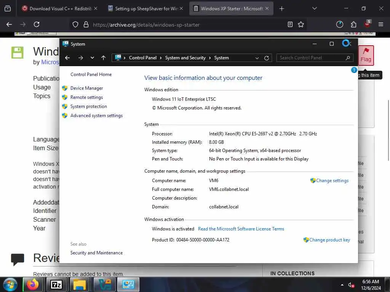Close the Download Visual C++ tab
This screenshot has height=292, width=390.
[x=96, y=8]
